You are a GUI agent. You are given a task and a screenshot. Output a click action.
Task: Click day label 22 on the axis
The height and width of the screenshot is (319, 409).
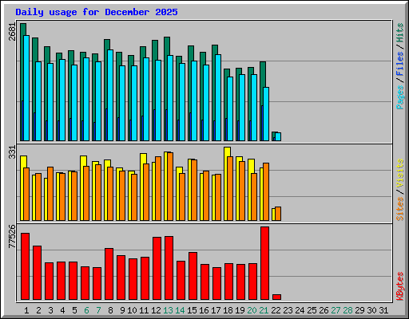276,310
